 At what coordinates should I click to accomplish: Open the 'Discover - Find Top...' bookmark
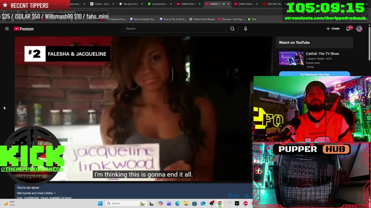(x=231, y=19)
